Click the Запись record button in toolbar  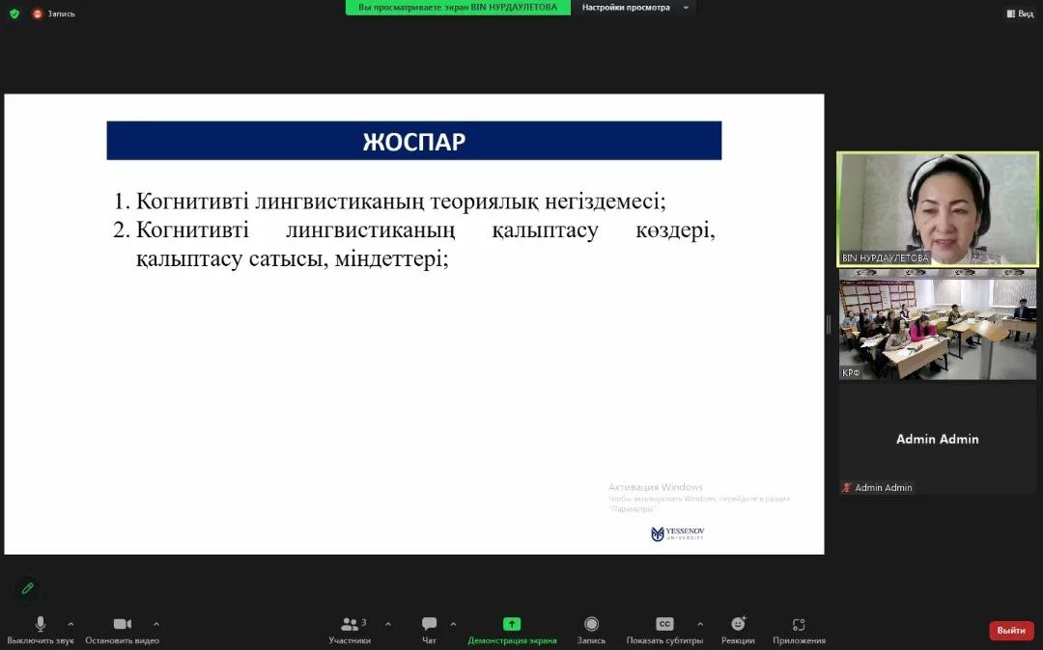click(x=591, y=630)
